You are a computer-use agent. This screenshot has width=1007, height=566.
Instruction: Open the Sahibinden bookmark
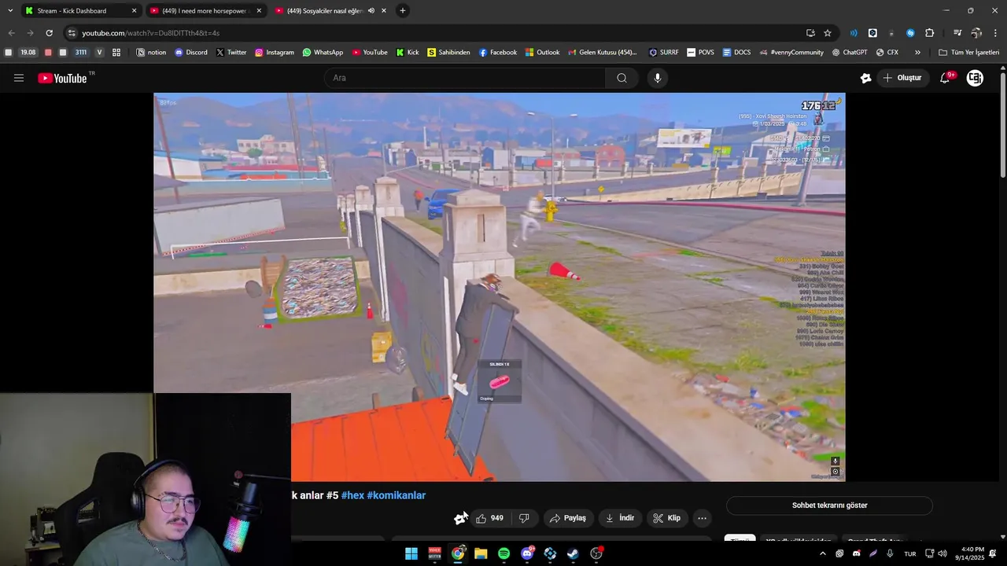(x=448, y=53)
